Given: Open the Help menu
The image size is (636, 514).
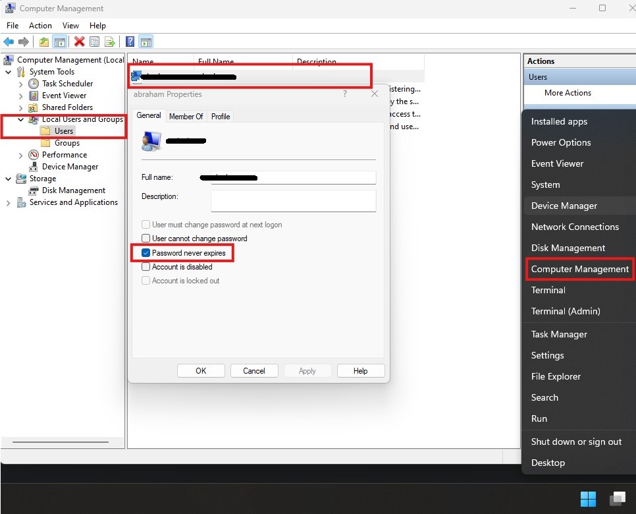Looking at the screenshot, I should pyautogui.click(x=97, y=26).
